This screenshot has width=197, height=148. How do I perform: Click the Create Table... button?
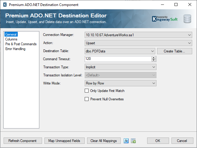tap(174, 51)
